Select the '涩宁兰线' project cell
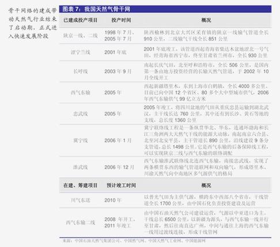The height and width of the screenshot is (247, 280). pyautogui.click(x=81, y=52)
